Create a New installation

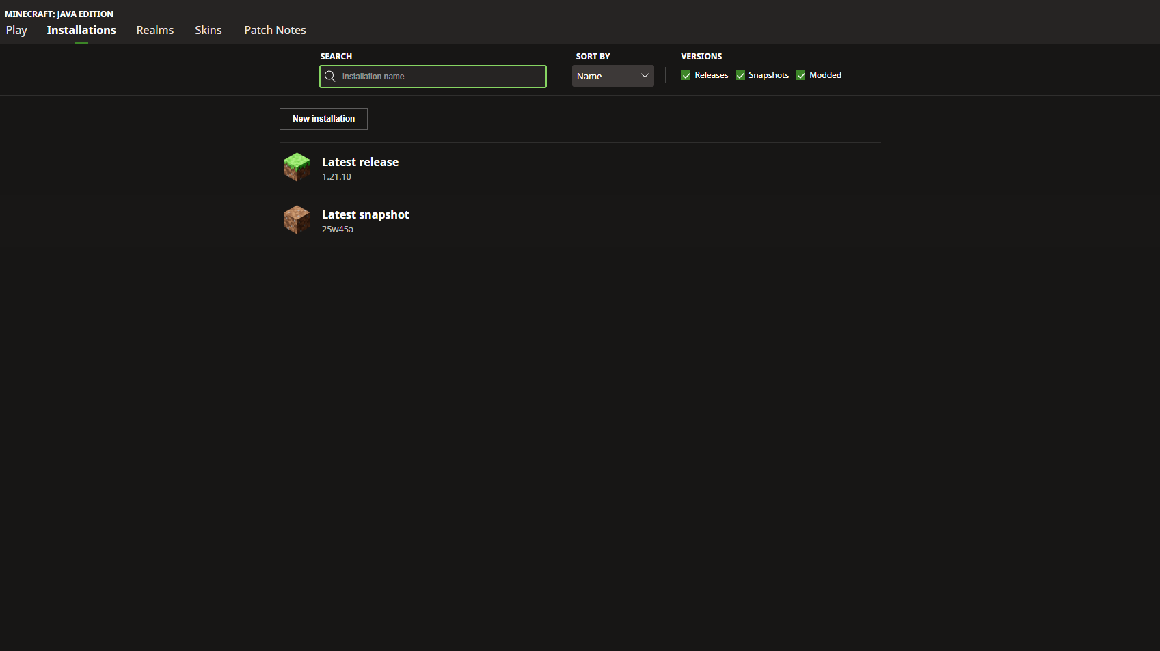(323, 119)
